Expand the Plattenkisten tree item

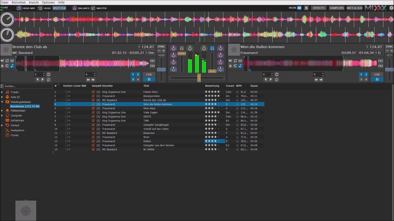tap(2, 110)
